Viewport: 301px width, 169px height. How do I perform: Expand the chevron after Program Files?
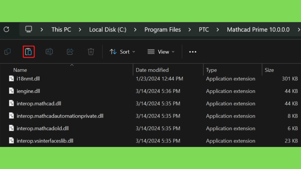click(190, 30)
